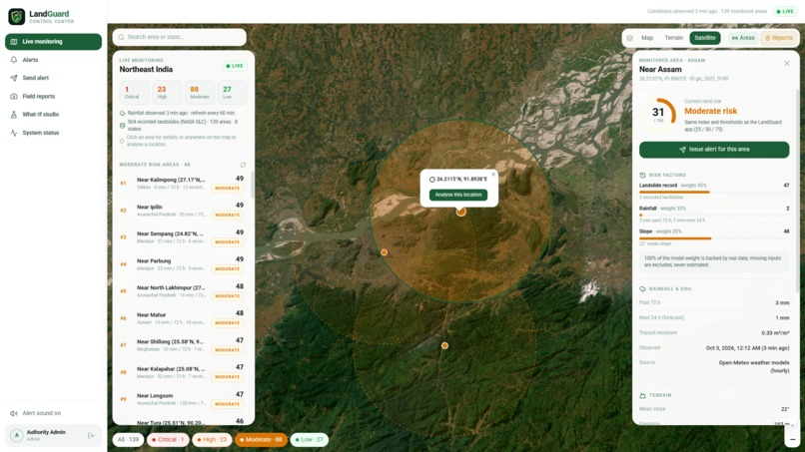Close the Near Assam details panel
The width and height of the screenshot is (805, 452).
click(x=787, y=63)
